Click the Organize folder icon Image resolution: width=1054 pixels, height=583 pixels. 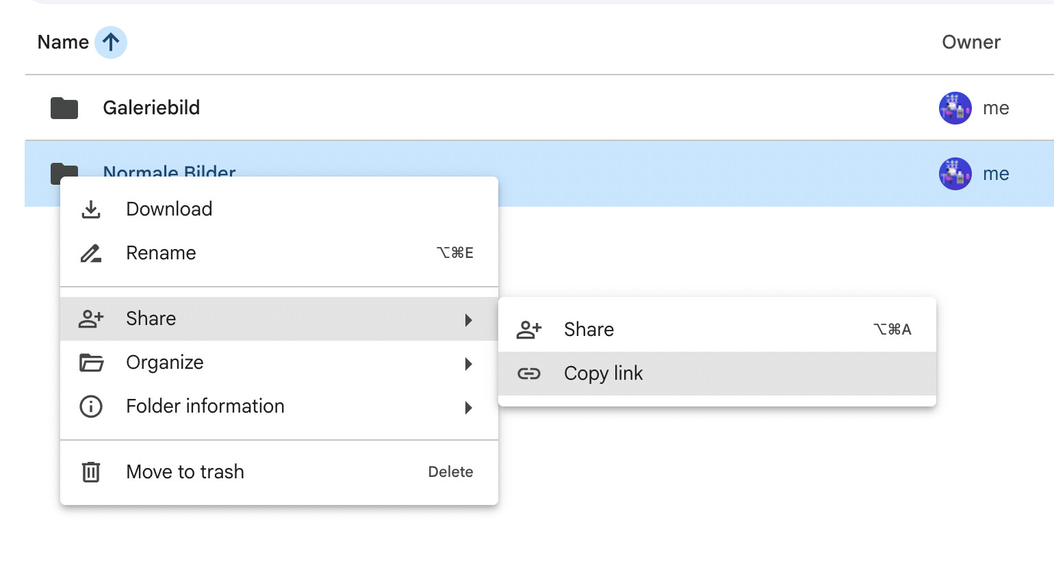click(x=91, y=363)
